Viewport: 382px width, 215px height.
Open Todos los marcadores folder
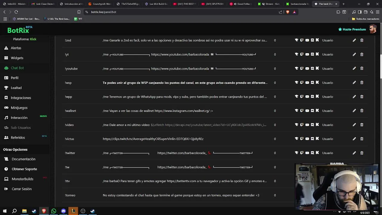pyautogui.click(x=366, y=19)
